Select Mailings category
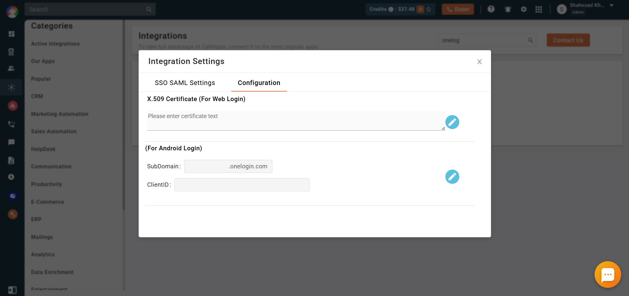Image resolution: width=629 pixels, height=296 pixels. (42, 237)
